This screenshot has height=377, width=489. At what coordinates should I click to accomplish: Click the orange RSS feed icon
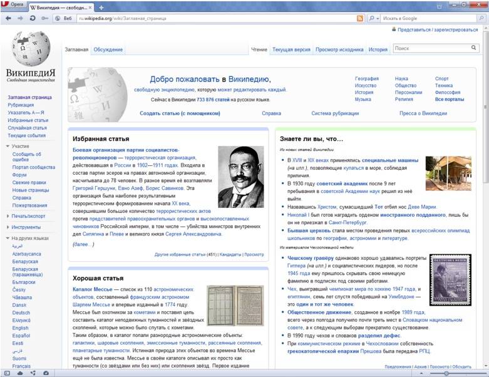point(360,18)
